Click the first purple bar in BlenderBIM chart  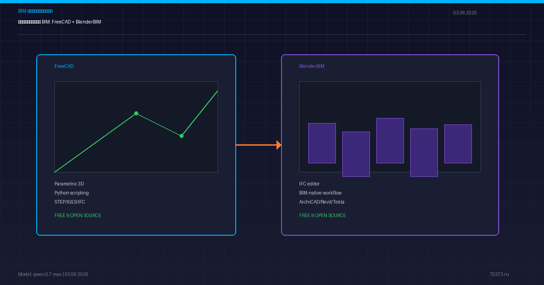tap(322, 143)
